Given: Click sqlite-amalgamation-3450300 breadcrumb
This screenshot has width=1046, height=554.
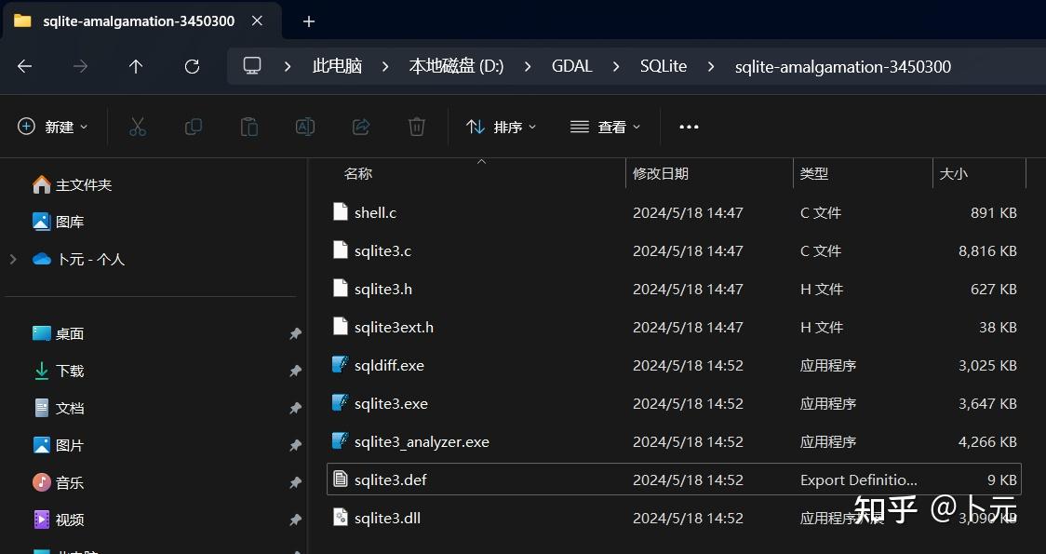Looking at the screenshot, I should 842,67.
